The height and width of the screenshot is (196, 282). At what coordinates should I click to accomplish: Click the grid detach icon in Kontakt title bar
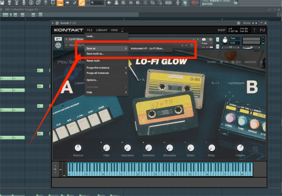238,23
